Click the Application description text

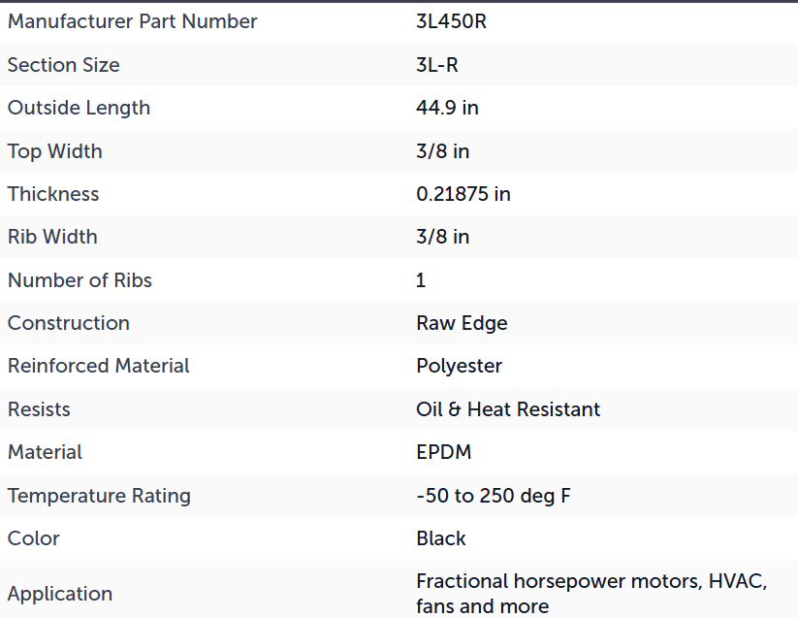tap(591, 594)
